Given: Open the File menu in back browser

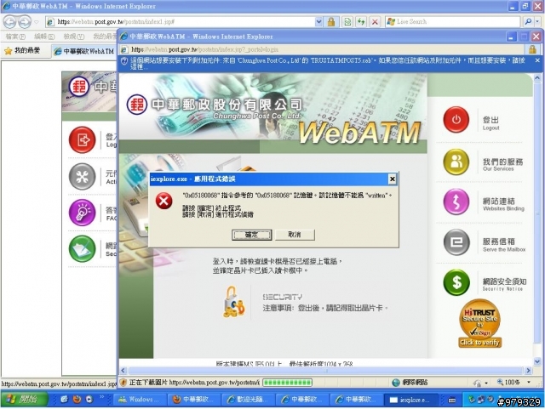Looking at the screenshot, I should 15,37.
